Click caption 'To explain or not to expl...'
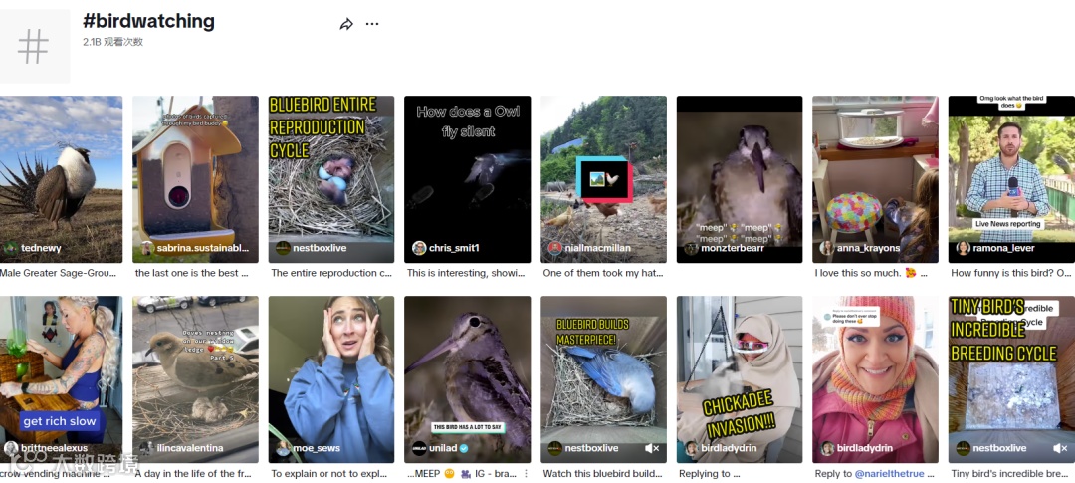The height and width of the screenshot is (483, 1075). [329, 473]
